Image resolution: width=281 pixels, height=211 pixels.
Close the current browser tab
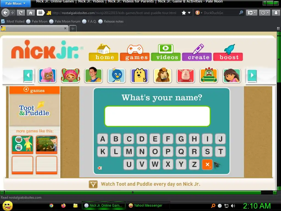65,28
